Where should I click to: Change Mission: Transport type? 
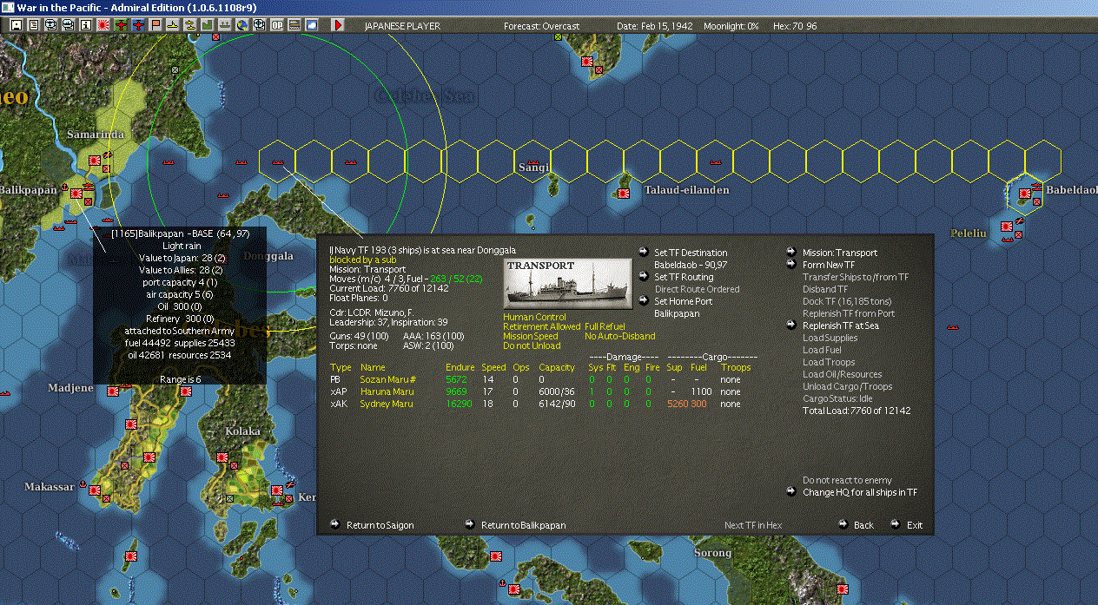[839, 253]
